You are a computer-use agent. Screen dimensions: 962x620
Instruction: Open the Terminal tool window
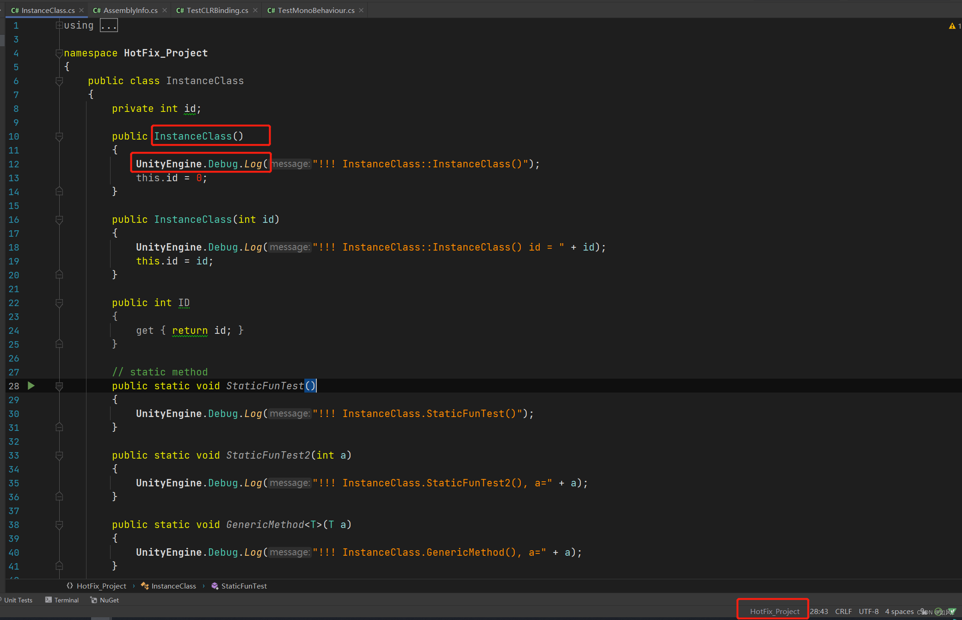[x=62, y=600]
